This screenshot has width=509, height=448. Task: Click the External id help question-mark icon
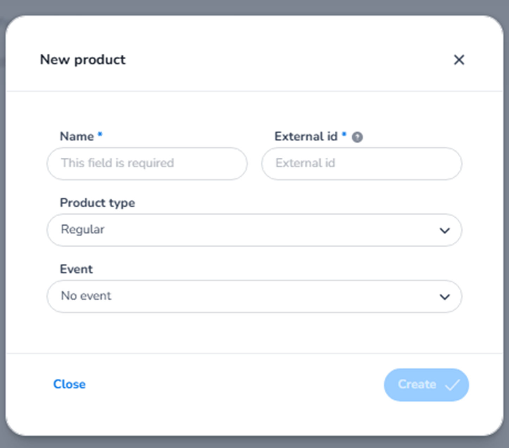point(357,137)
